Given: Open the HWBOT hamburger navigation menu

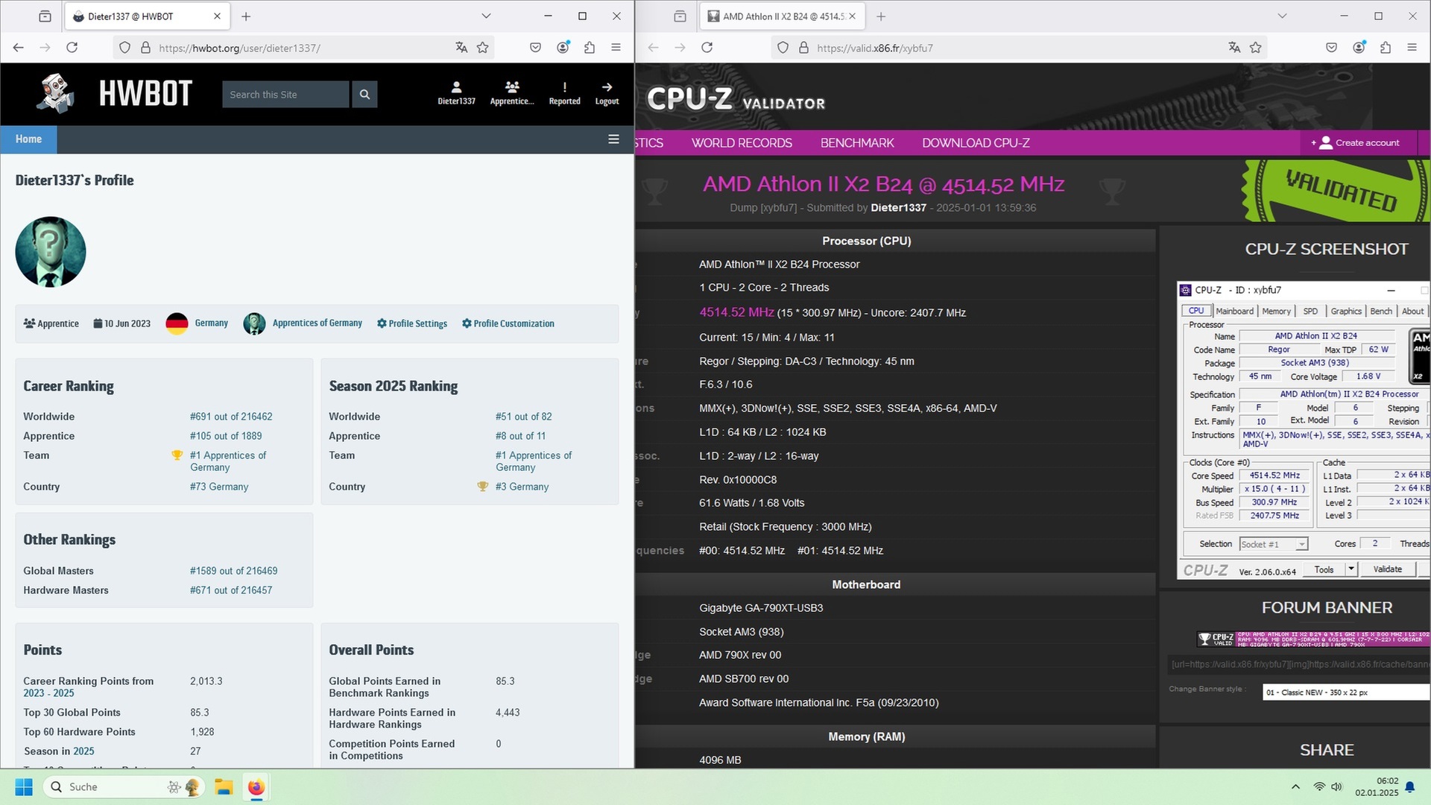Looking at the screenshot, I should click(x=613, y=139).
